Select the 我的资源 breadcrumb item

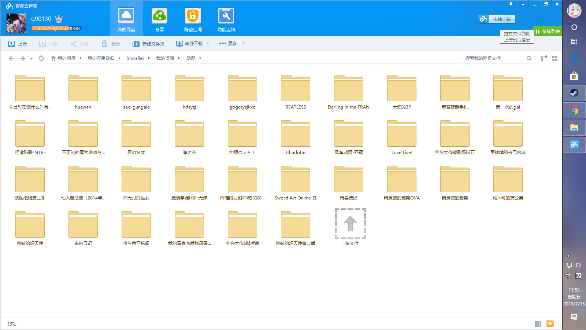165,58
